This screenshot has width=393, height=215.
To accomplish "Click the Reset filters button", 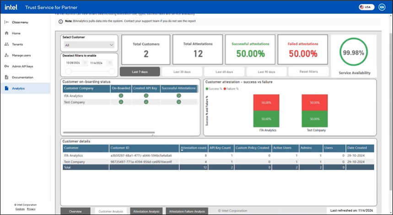I will coord(308,72).
